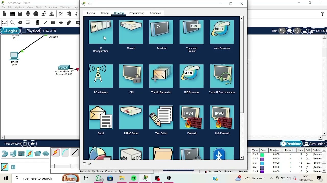327x183 pixels.
Task: Open the Options menu
Action: (x=19, y=8)
